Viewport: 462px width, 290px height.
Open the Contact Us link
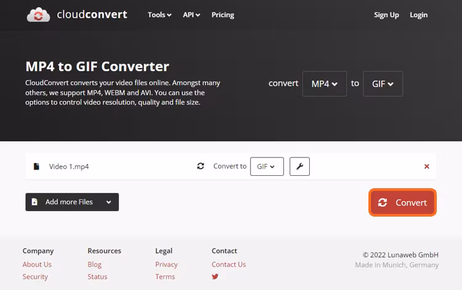(x=229, y=264)
